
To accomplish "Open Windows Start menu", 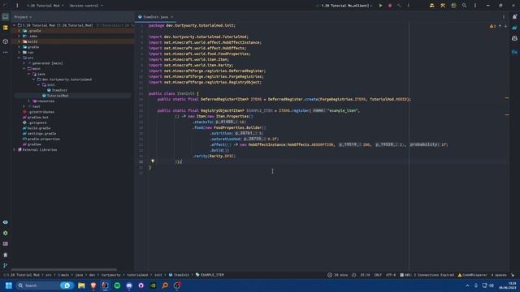I will pos(9,286).
